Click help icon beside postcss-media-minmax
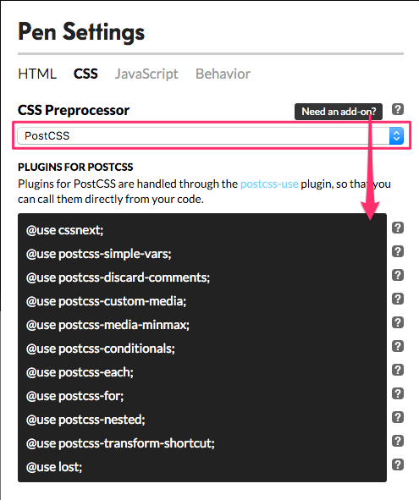Viewport: 419px width, 500px height. click(x=398, y=322)
